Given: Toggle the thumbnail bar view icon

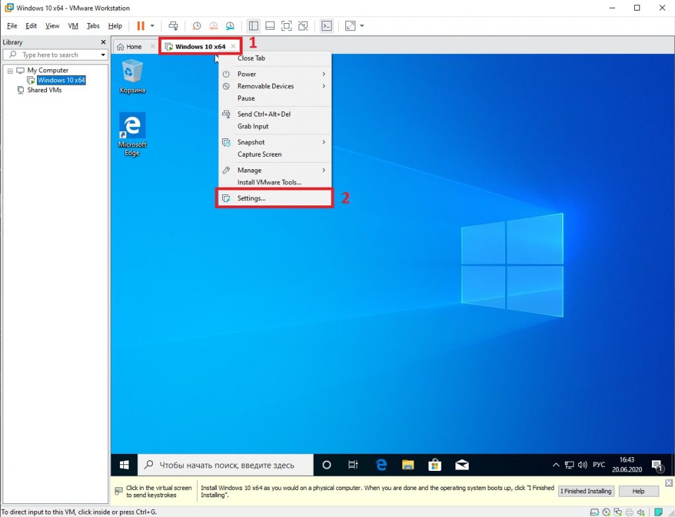Looking at the screenshot, I should (270, 26).
